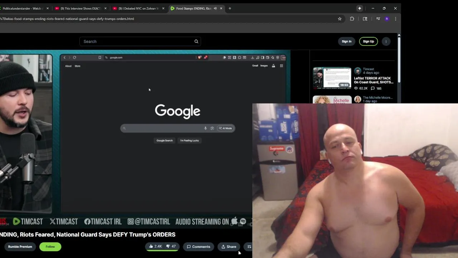
Task: Open the Comments section
Action: (198, 247)
